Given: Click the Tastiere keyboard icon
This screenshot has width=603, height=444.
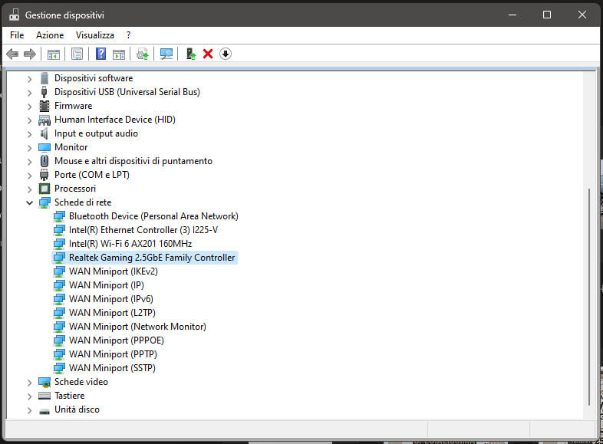Looking at the screenshot, I should pyautogui.click(x=44, y=396).
